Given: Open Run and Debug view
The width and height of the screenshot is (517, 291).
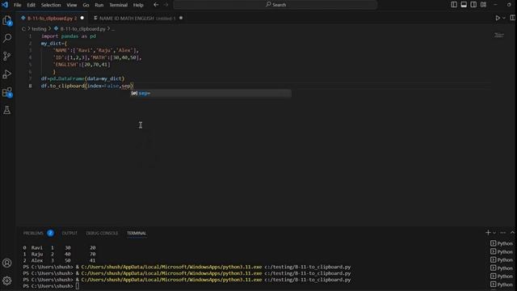Looking at the screenshot, I should click(x=7, y=74).
